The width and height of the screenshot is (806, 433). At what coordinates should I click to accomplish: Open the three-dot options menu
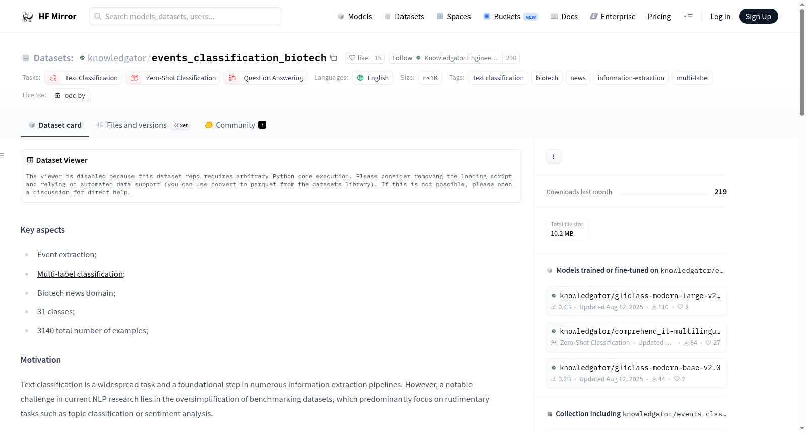click(554, 157)
